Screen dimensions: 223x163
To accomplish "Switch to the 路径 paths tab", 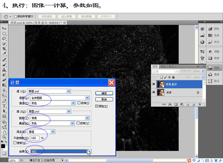I will (x=171, y=67).
